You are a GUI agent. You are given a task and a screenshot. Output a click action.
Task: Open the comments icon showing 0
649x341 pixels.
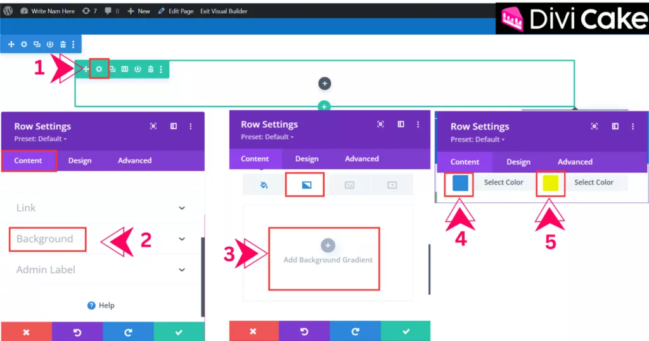(x=112, y=11)
